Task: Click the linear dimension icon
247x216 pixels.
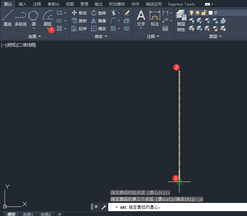Action: coord(165,13)
